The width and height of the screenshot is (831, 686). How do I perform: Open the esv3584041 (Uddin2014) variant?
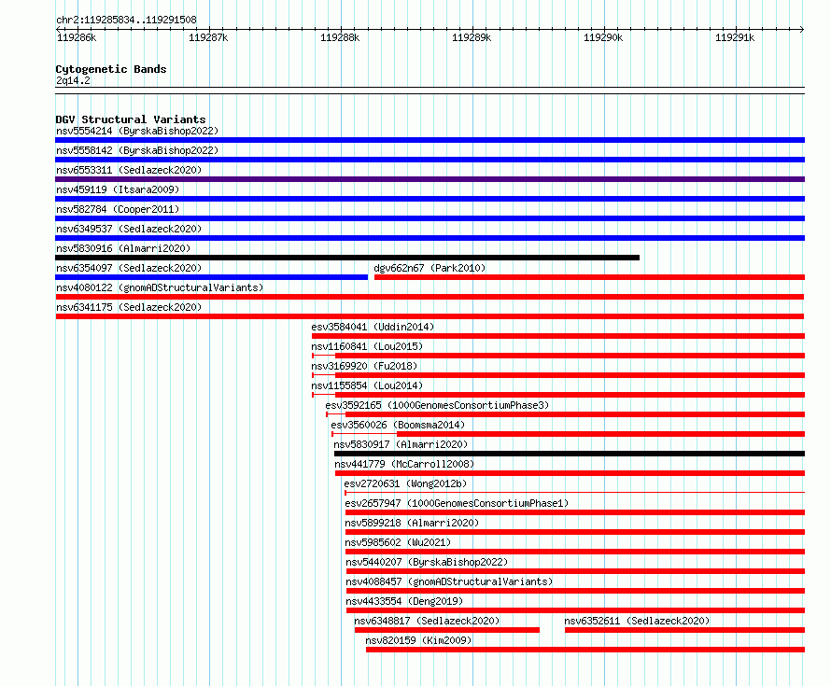point(373,327)
